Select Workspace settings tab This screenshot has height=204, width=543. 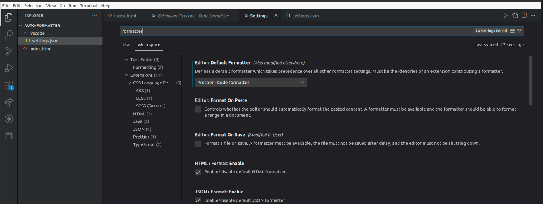[x=149, y=45]
